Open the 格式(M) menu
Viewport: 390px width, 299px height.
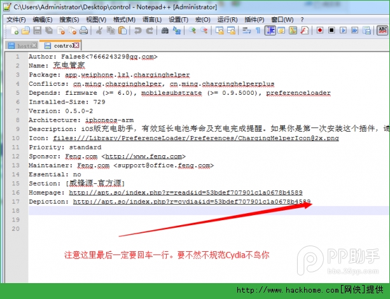(124, 20)
